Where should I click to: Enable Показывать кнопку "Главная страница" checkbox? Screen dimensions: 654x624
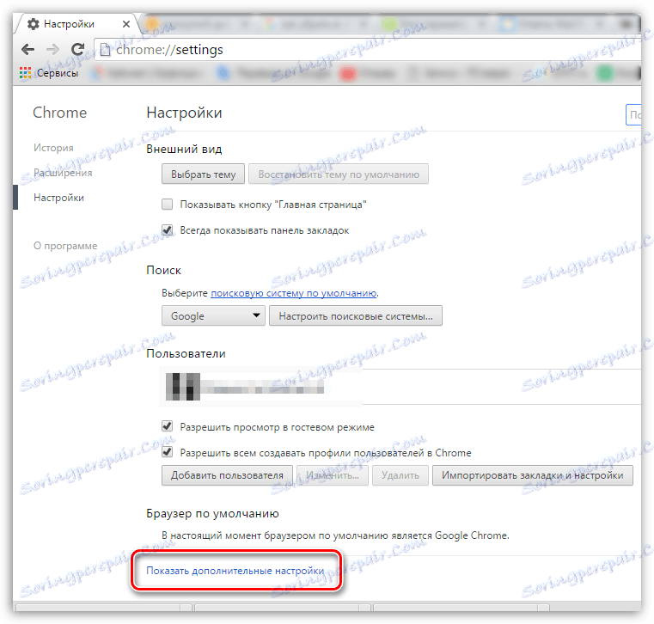point(168,205)
